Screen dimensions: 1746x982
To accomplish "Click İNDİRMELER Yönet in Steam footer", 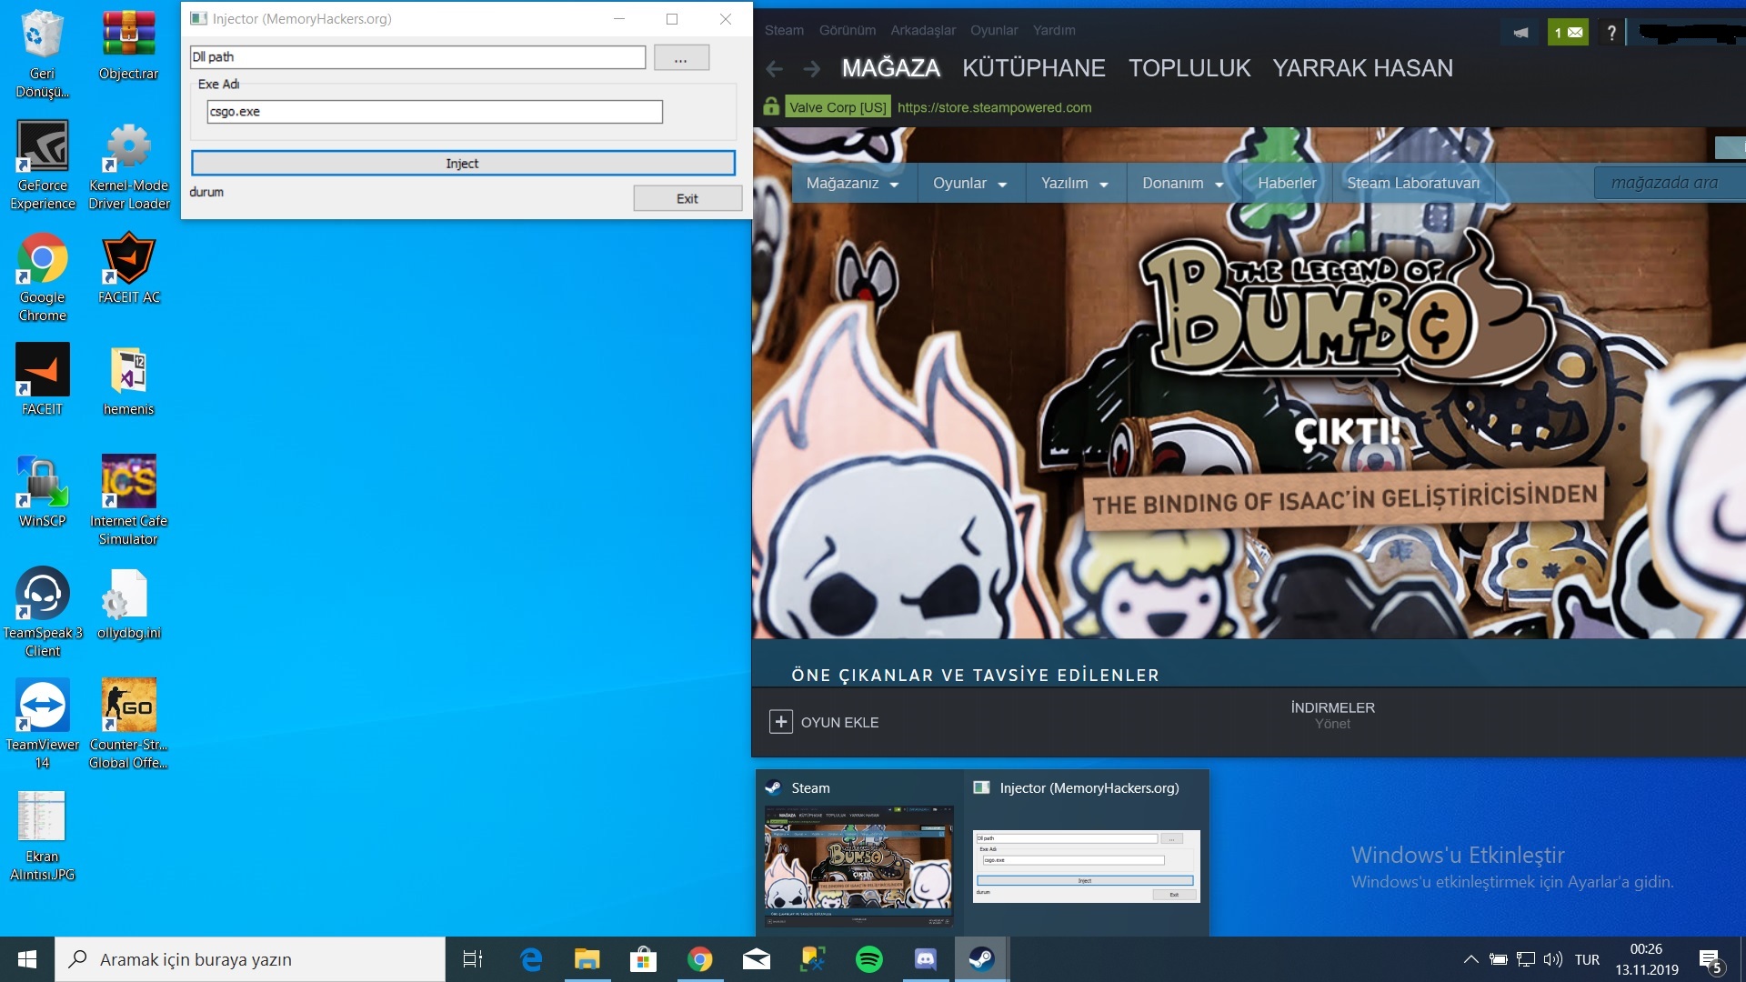I will coord(1332,716).
